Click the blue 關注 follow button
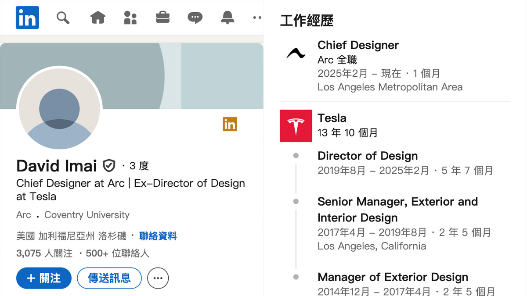This screenshot has width=527, height=296. coord(43,278)
